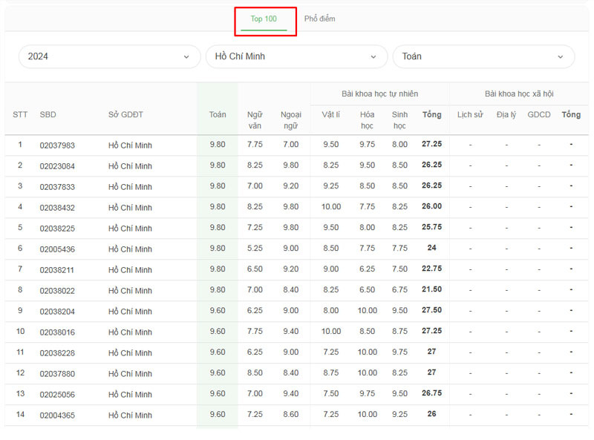Select candidate number 02037983

tap(57, 145)
